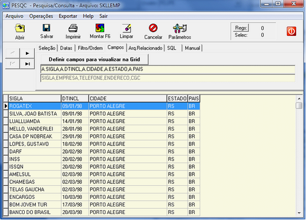Select the ROGATEX row
Viewport: 306px width, 220px height.
[104, 106]
